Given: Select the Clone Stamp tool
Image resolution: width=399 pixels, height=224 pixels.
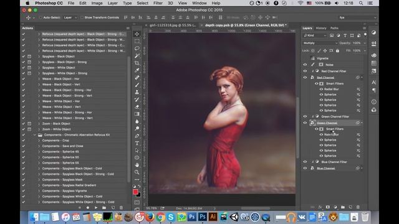Looking at the screenshot, I should [x=137, y=92].
